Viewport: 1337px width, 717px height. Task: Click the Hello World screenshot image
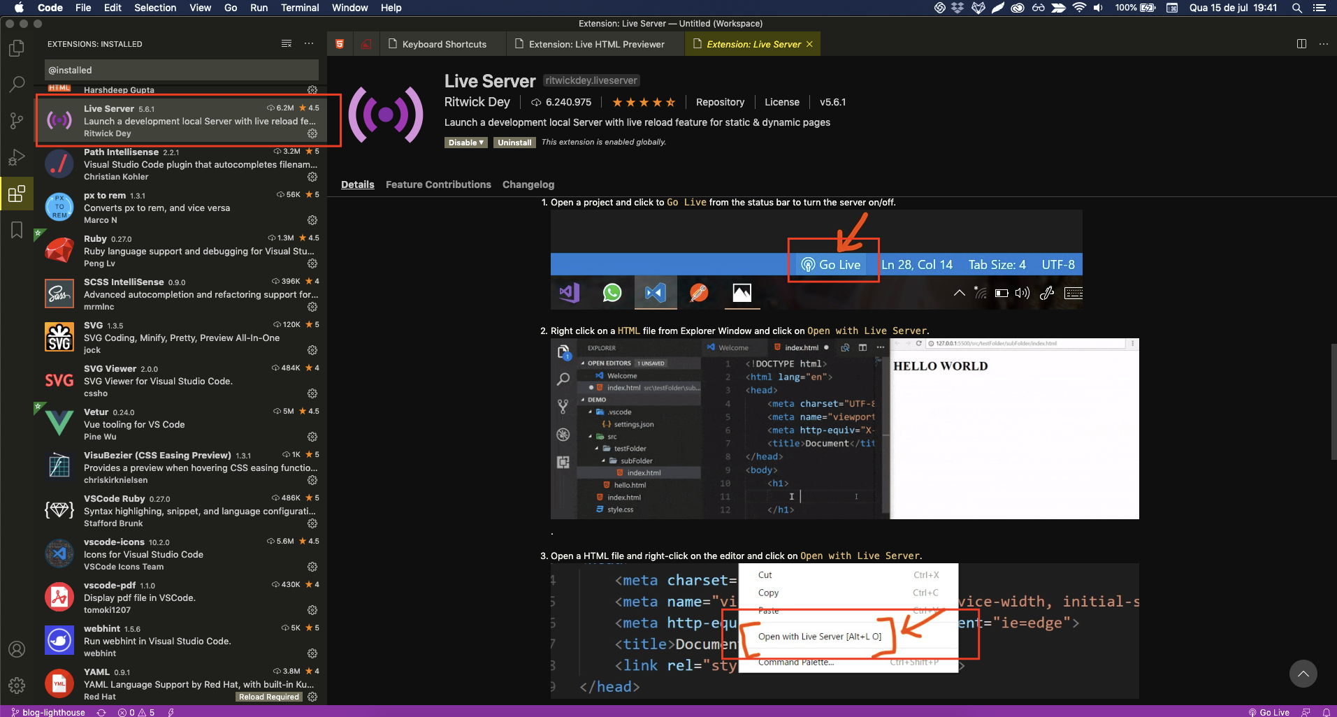[844, 428]
